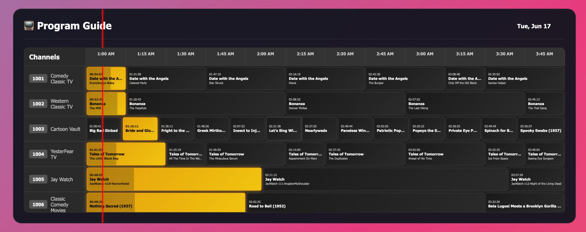Open Let's Sing With Popeye cartoon at 02:21:38
The width and height of the screenshot is (586, 232).
(x=284, y=129)
